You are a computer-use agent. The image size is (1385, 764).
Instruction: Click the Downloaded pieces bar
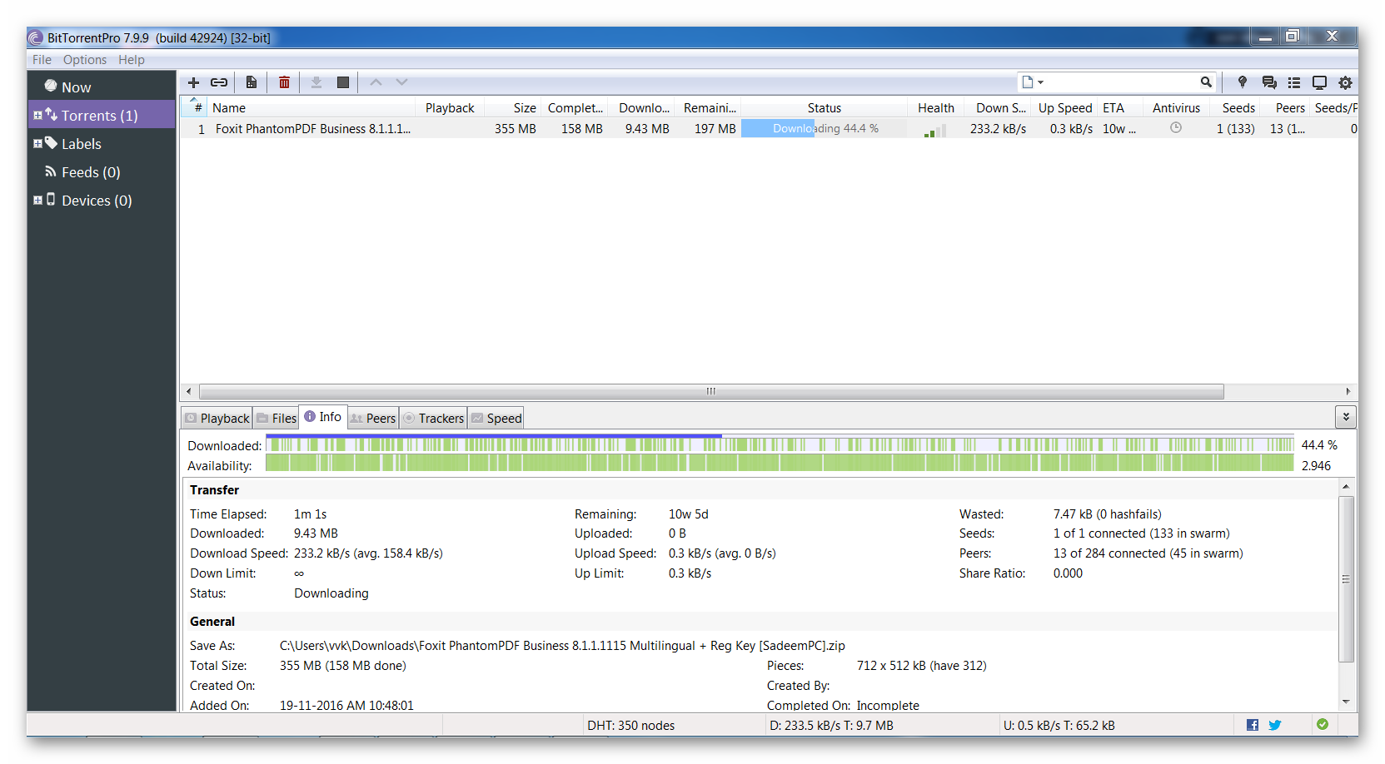[780, 444]
